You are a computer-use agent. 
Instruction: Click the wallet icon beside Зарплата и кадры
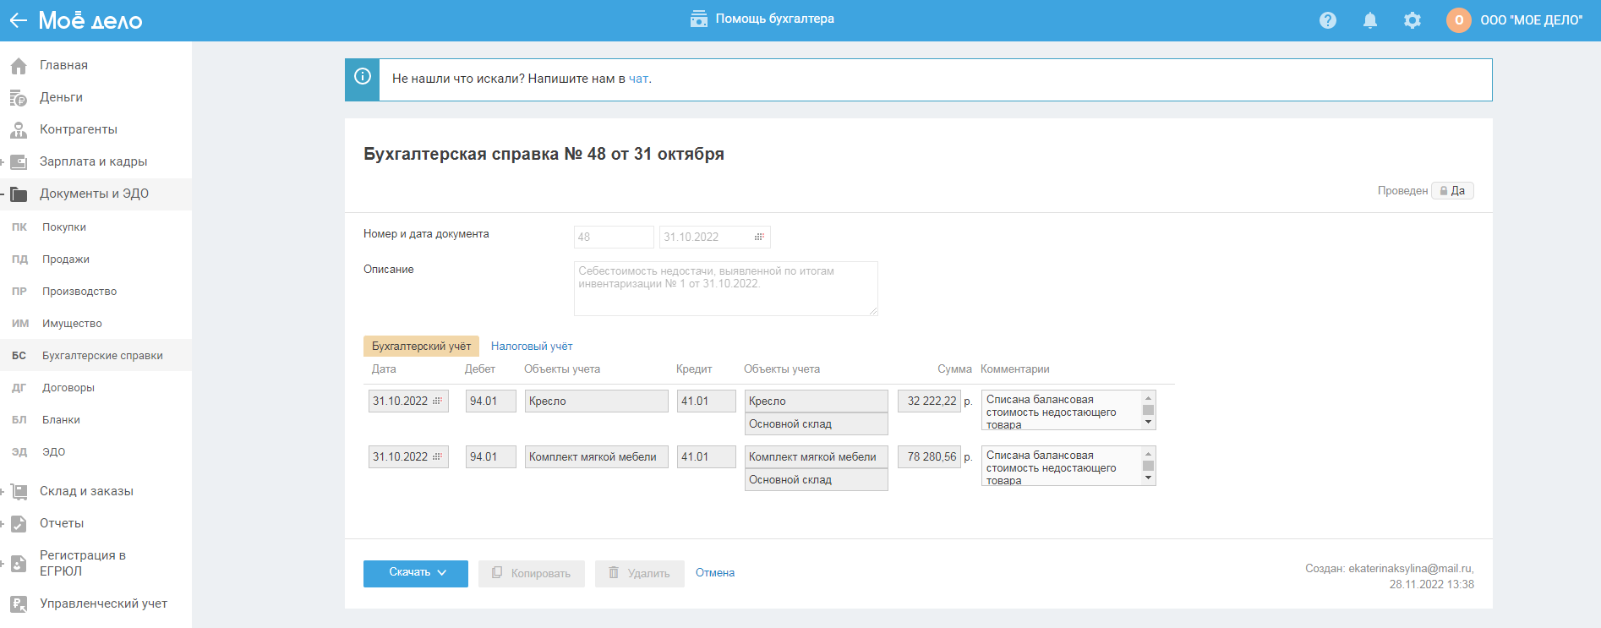click(19, 161)
